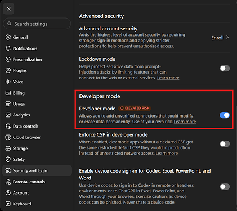
Task: Click the Keyboard shortcut icon
Action: [x=8, y=204]
